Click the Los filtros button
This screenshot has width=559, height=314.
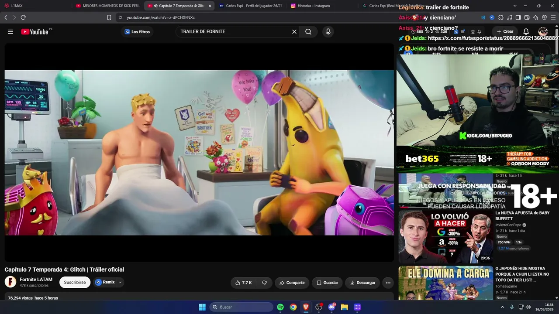pos(137,31)
